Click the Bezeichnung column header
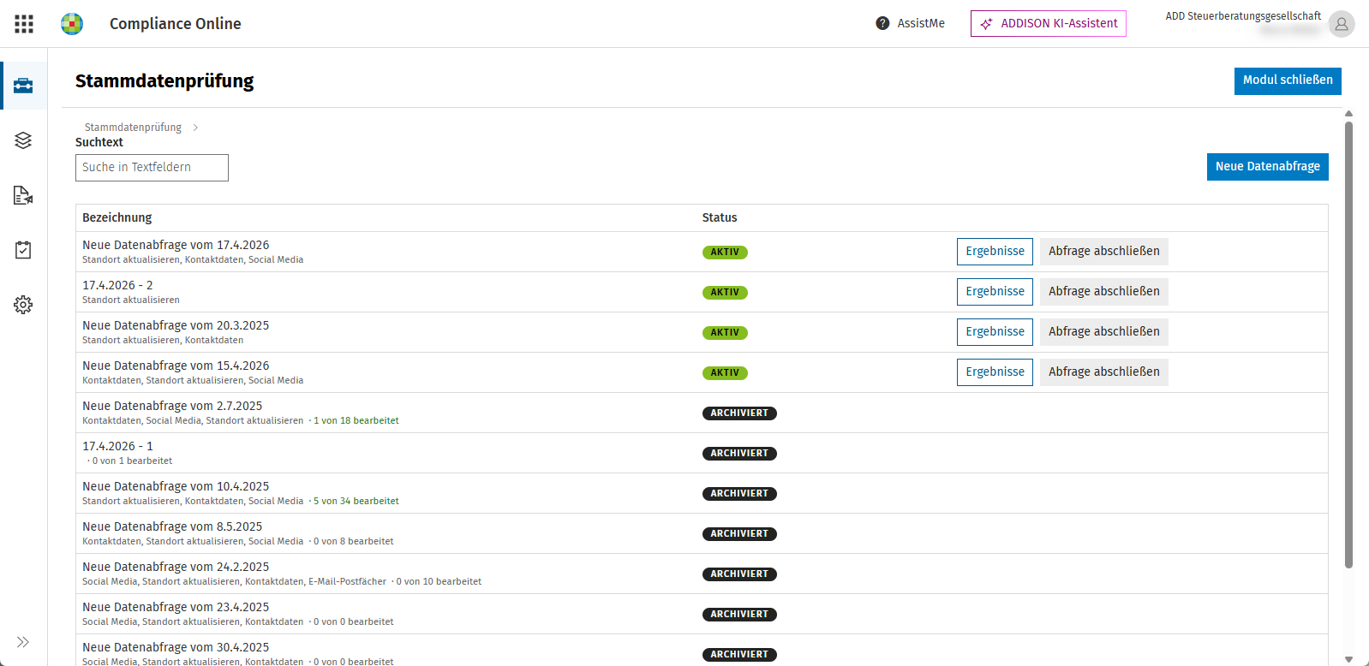The width and height of the screenshot is (1369, 666). pos(117,218)
